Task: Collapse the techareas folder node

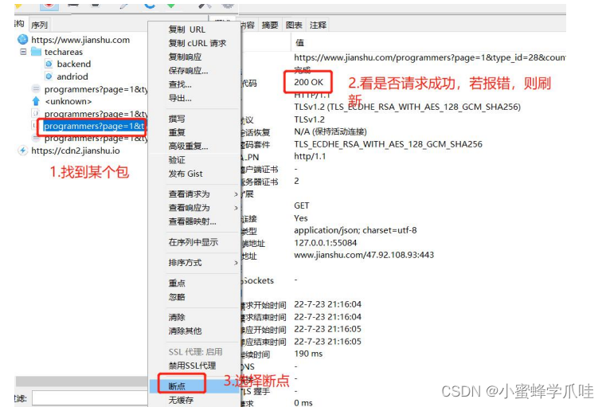Action: coord(23,52)
